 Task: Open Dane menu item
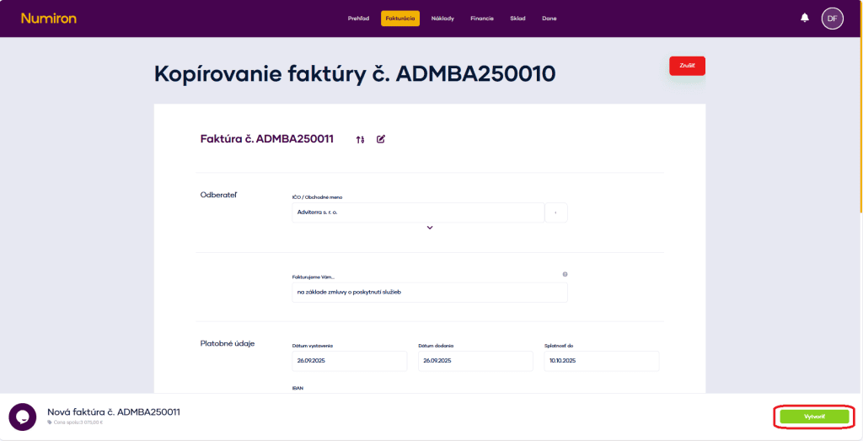tap(549, 19)
